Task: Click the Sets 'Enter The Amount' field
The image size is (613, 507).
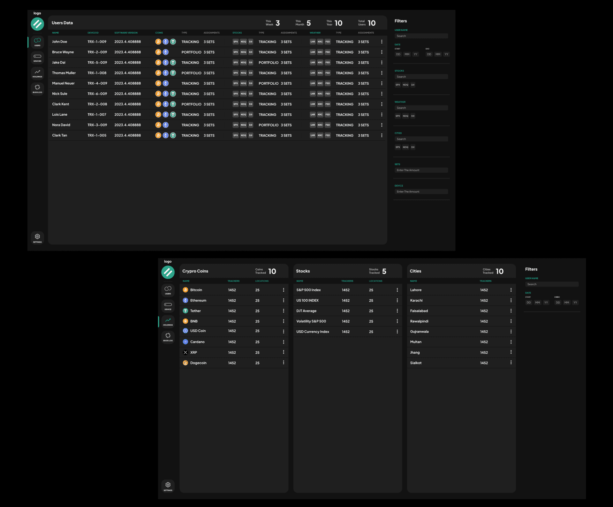Action: point(421,170)
